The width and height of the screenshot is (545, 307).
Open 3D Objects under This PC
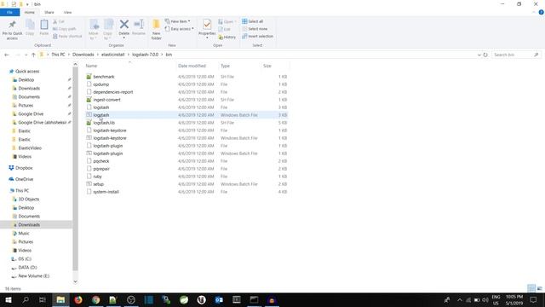tap(28, 199)
